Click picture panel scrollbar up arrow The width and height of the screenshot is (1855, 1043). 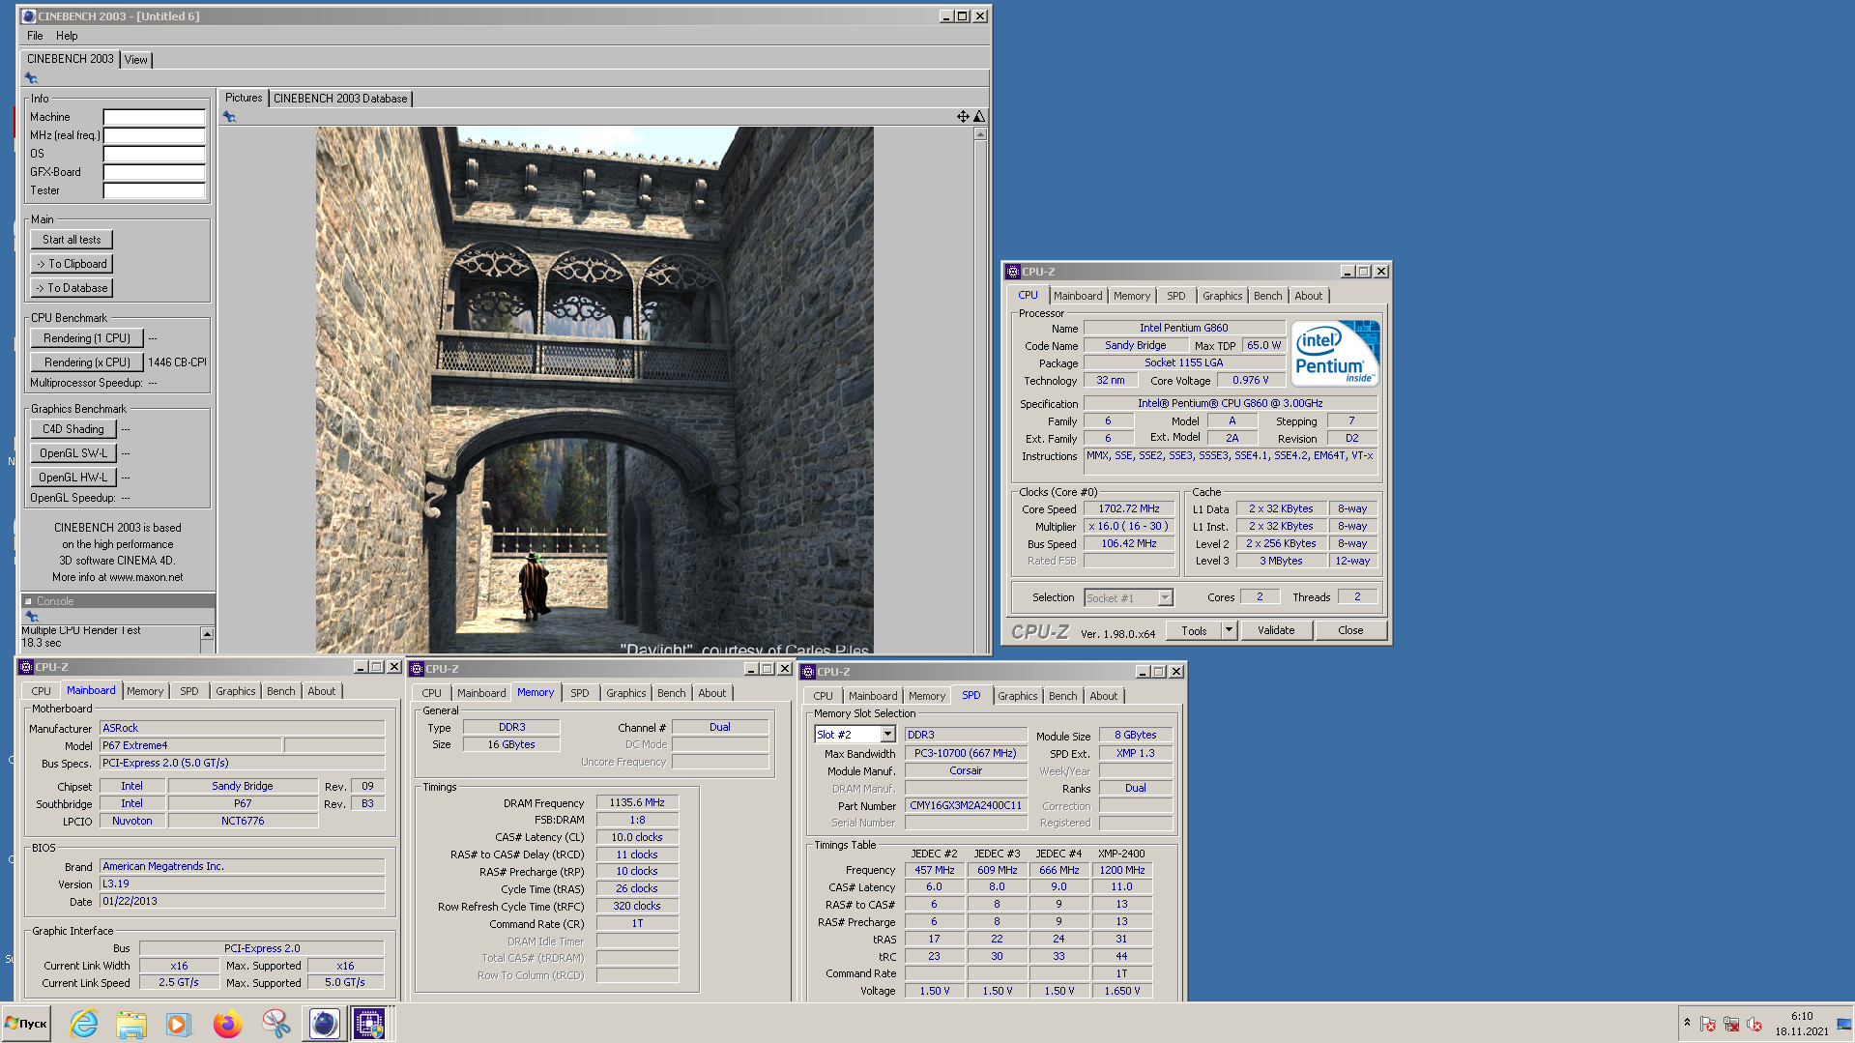(980, 134)
